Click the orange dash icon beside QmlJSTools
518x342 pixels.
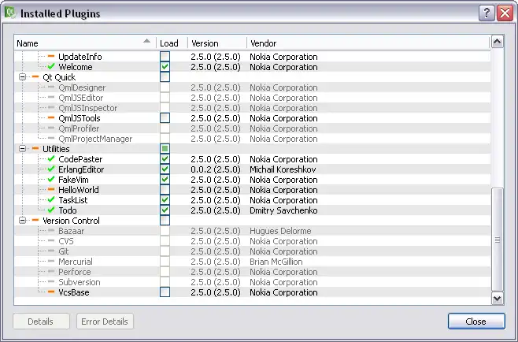pyautogui.click(x=51, y=117)
